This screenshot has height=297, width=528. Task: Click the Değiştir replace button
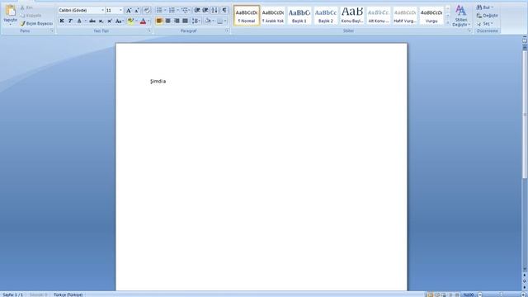(488, 16)
